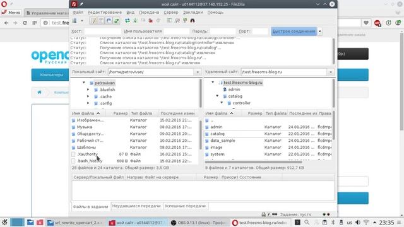Collapse the controller node in remote tree
The height and width of the screenshot is (227, 404).
coord(222,103)
